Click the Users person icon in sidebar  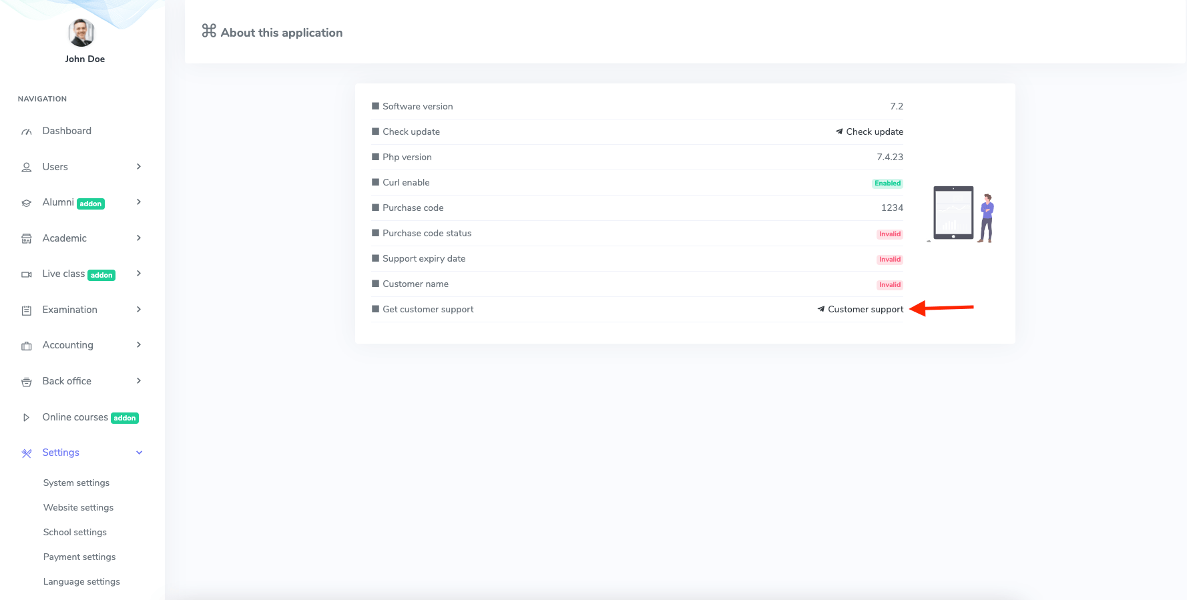[27, 168]
